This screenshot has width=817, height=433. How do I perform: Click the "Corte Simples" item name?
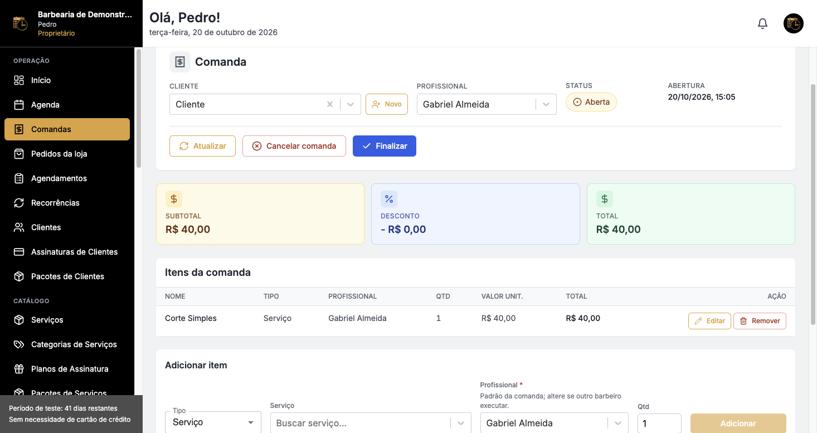point(191,318)
